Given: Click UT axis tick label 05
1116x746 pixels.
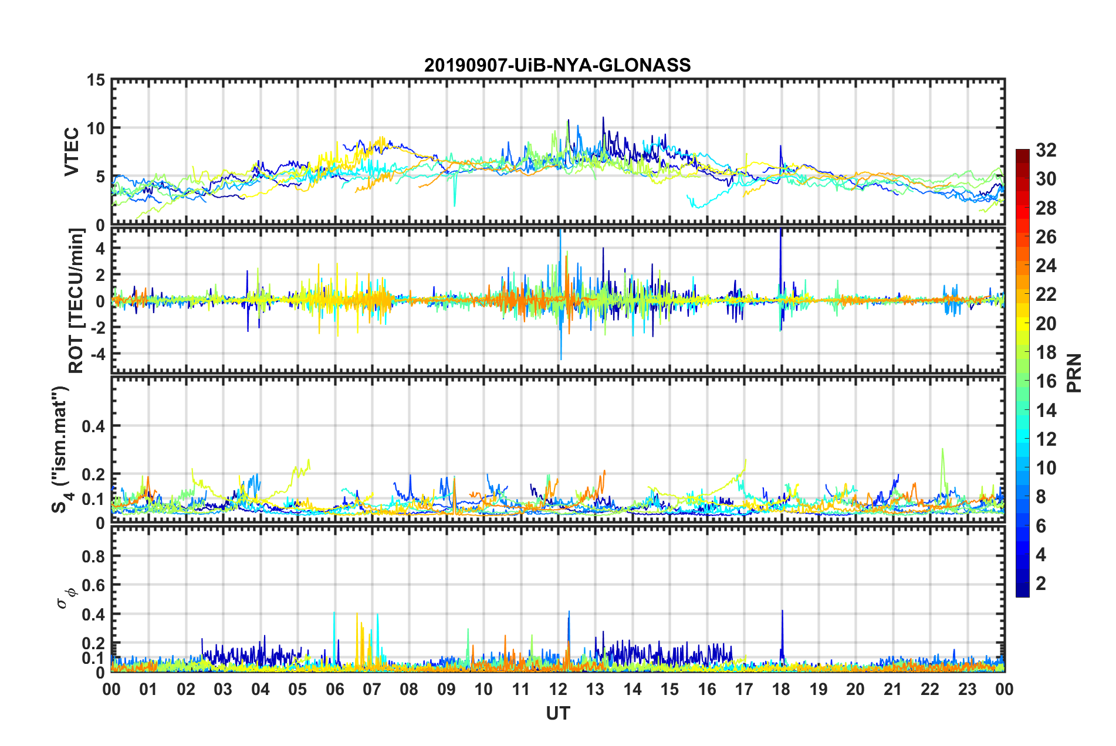Looking at the screenshot, I should coord(297,689).
